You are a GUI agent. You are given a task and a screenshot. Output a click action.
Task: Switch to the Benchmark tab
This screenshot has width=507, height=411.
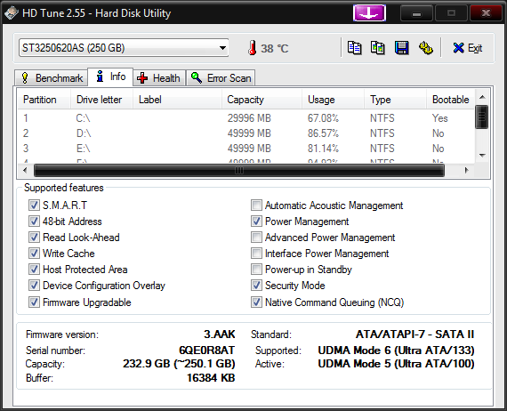point(51,78)
